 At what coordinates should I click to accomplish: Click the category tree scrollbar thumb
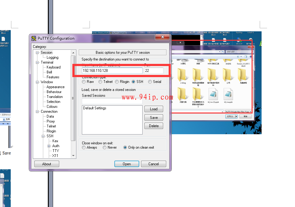click(73, 98)
